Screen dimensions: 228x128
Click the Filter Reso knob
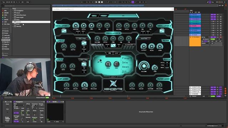[151, 47]
